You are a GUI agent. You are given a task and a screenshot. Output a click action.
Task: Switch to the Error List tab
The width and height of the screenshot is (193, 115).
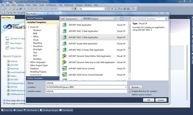[x=7, y=110]
